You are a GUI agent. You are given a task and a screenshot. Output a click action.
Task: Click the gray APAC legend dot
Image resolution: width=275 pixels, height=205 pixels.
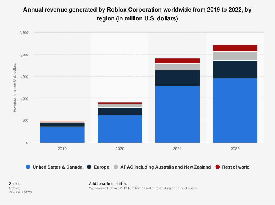[x=116, y=167]
